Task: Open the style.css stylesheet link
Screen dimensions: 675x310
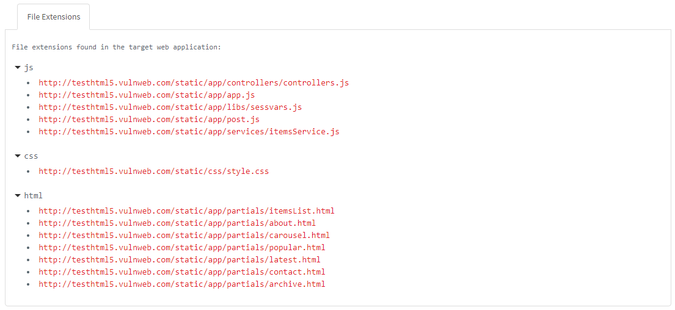Action: pos(153,171)
